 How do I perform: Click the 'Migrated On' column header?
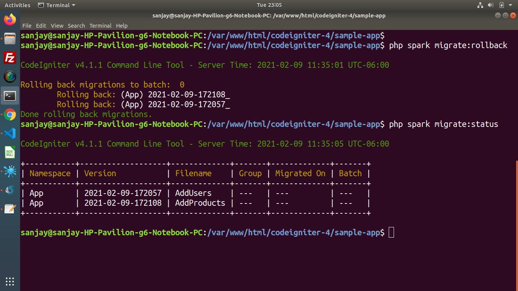click(x=300, y=174)
